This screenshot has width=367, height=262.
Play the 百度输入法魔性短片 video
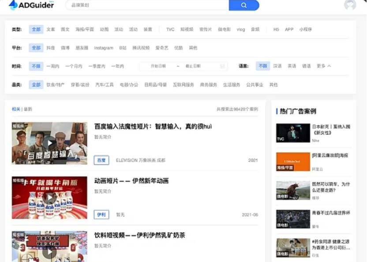(49, 143)
